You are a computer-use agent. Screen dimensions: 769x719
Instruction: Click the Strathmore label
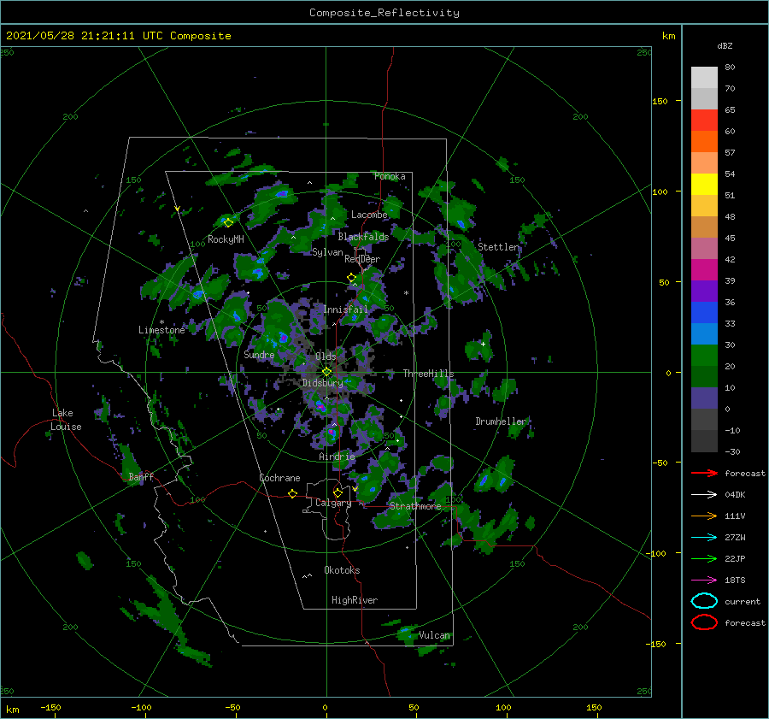[415, 506]
